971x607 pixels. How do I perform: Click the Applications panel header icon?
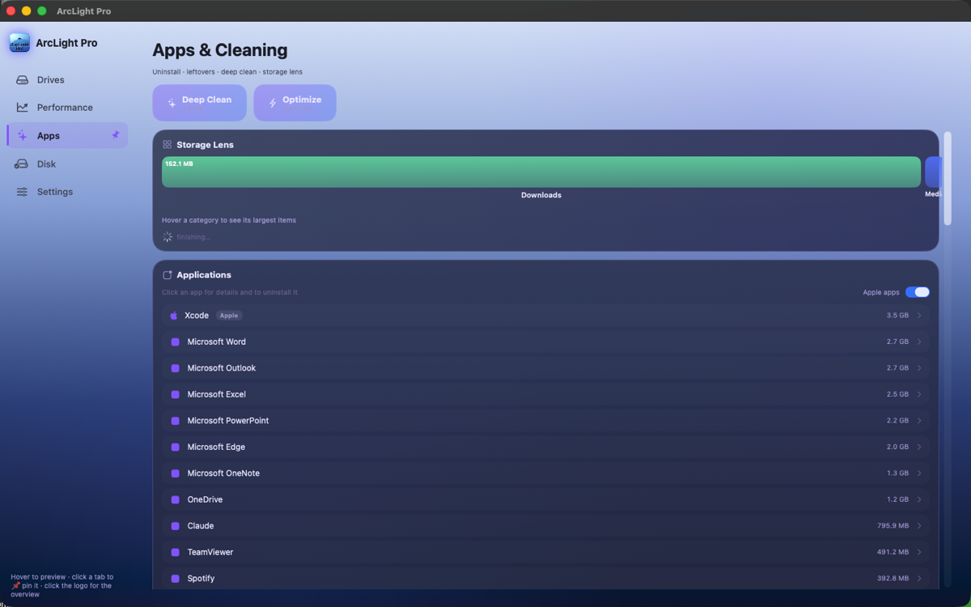(x=167, y=275)
